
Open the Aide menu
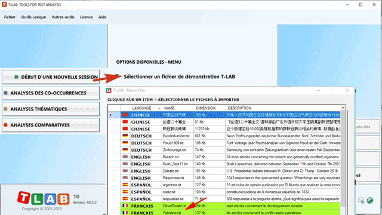tap(102, 17)
